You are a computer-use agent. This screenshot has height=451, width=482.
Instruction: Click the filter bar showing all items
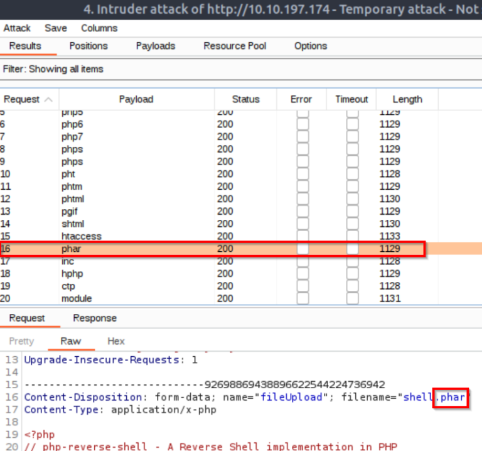click(x=241, y=69)
